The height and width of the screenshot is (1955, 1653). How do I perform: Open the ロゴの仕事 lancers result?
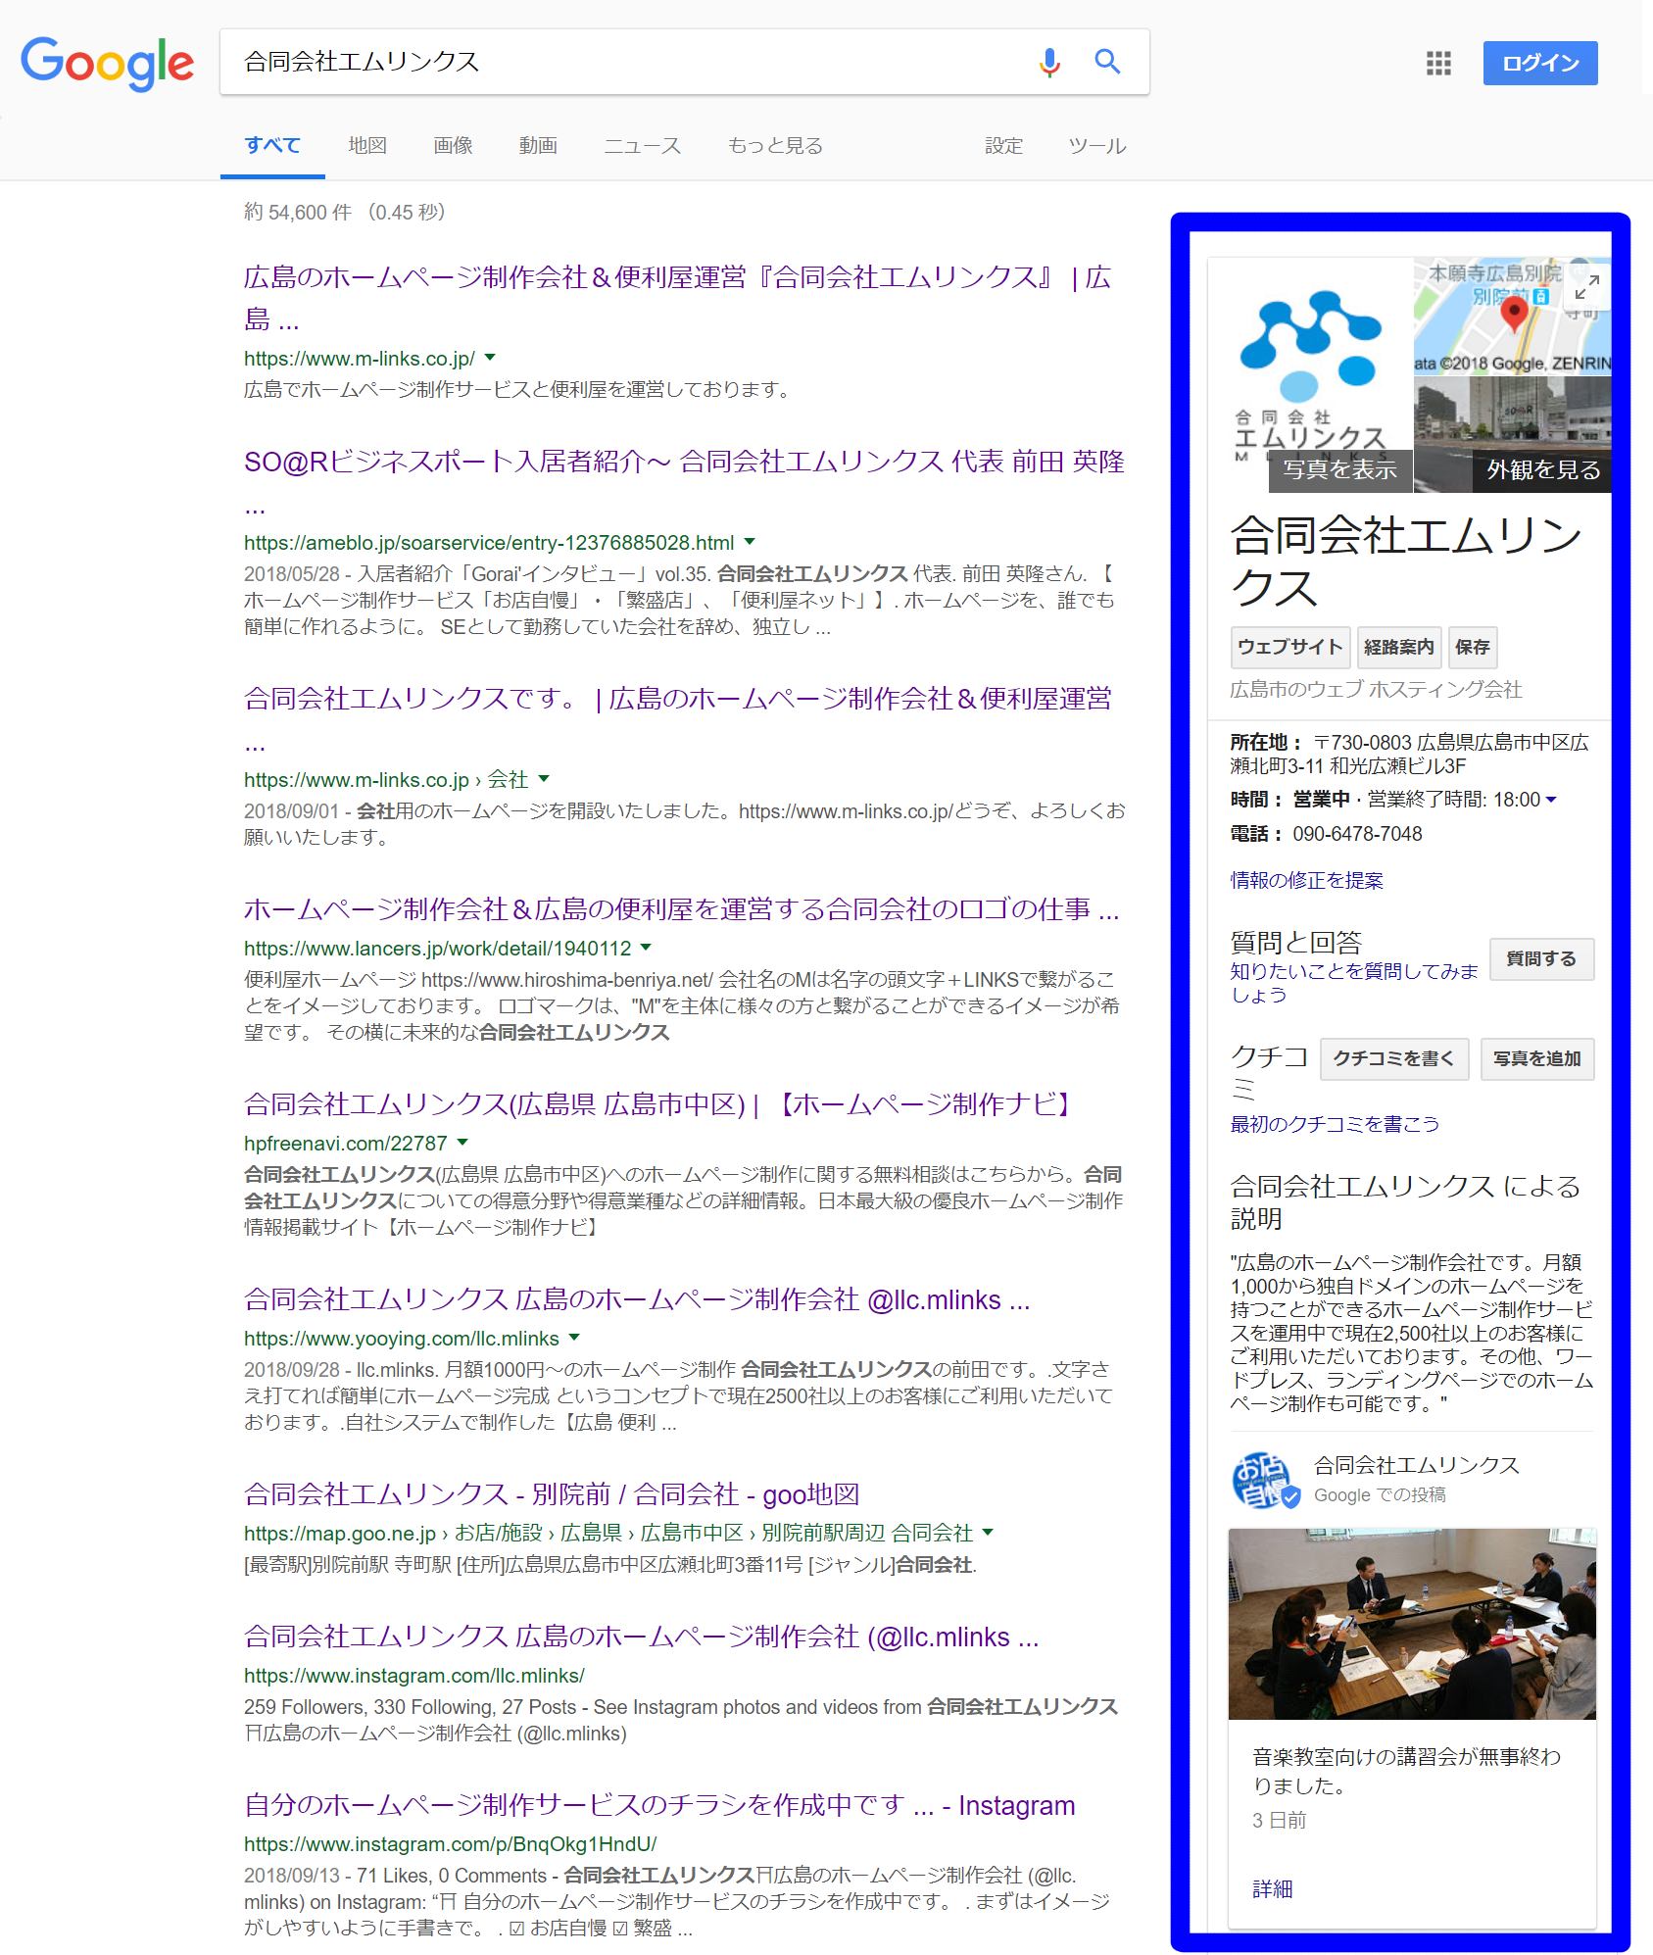[681, 909]
